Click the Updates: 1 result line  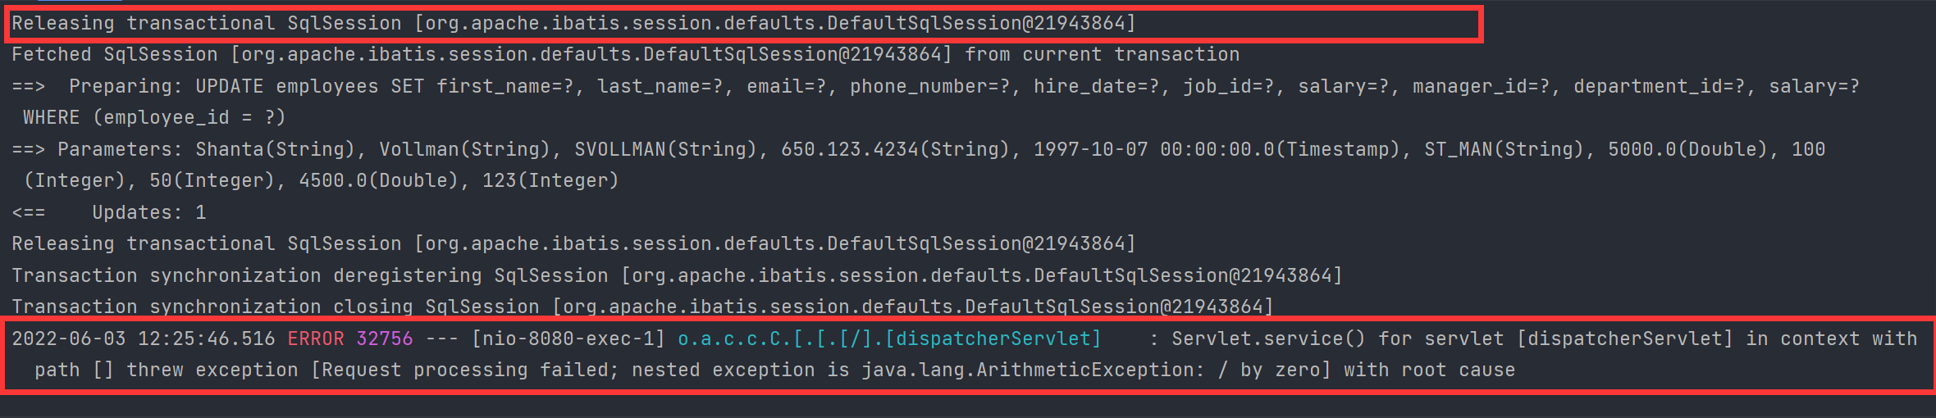point(109,212)
